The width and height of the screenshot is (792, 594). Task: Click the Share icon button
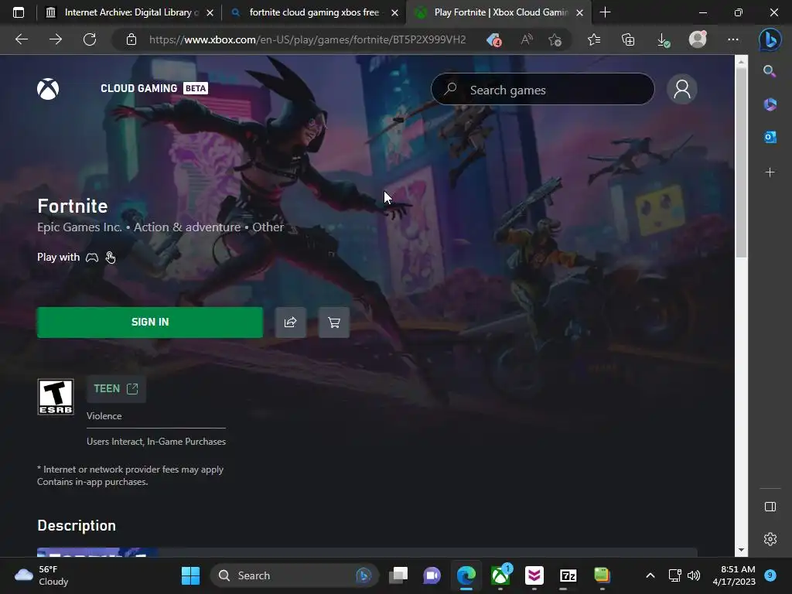[x=291, y=323]
